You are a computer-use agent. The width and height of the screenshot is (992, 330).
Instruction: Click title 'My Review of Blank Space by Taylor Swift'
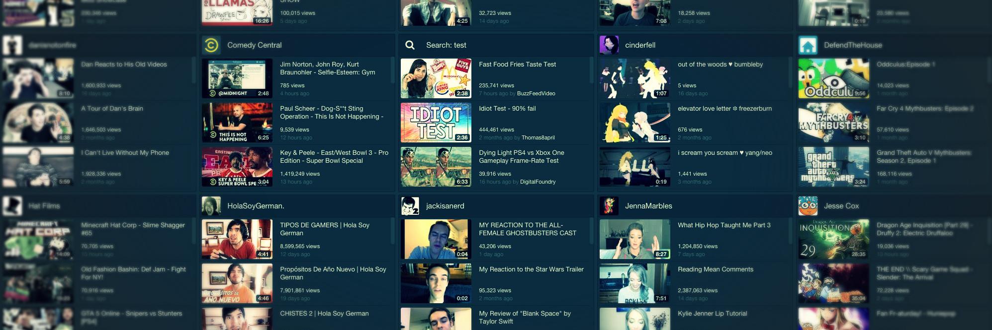(x=525, y=318)
